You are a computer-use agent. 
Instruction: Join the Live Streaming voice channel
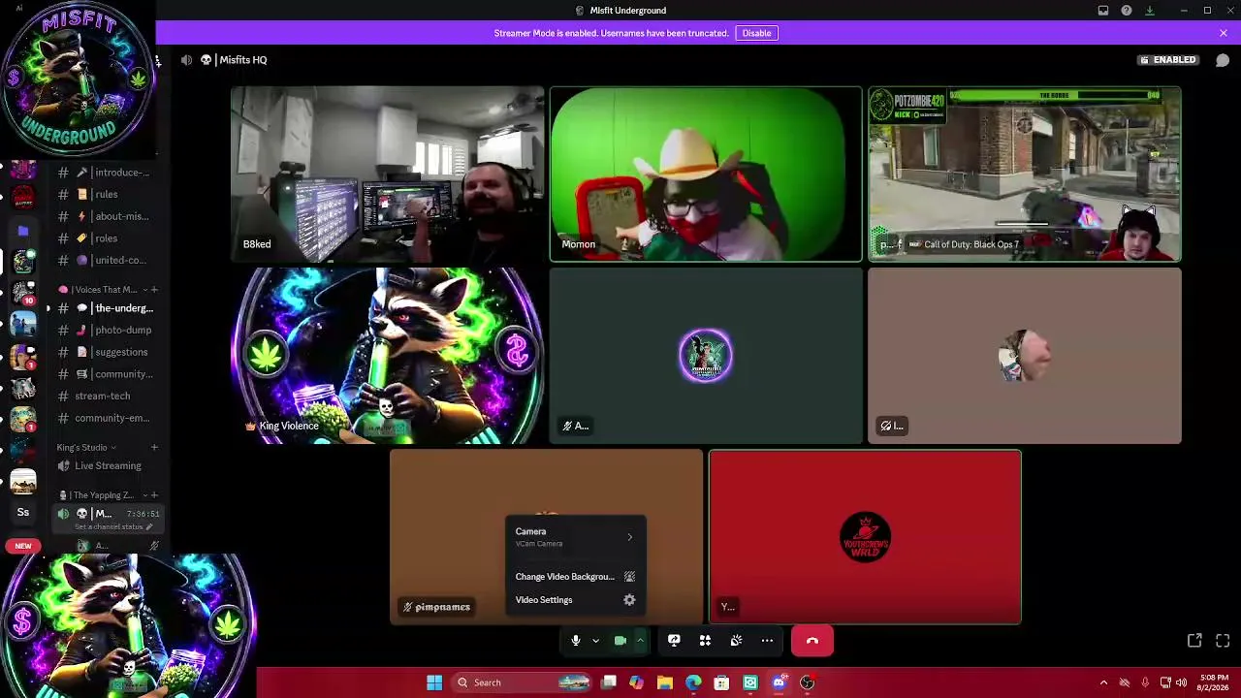coord(107,466)
